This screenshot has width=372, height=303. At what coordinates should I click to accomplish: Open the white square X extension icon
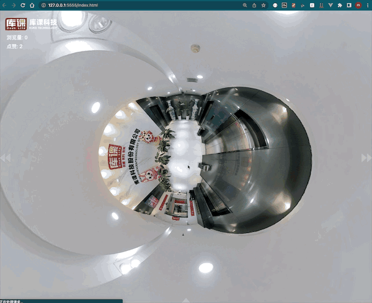312,5
